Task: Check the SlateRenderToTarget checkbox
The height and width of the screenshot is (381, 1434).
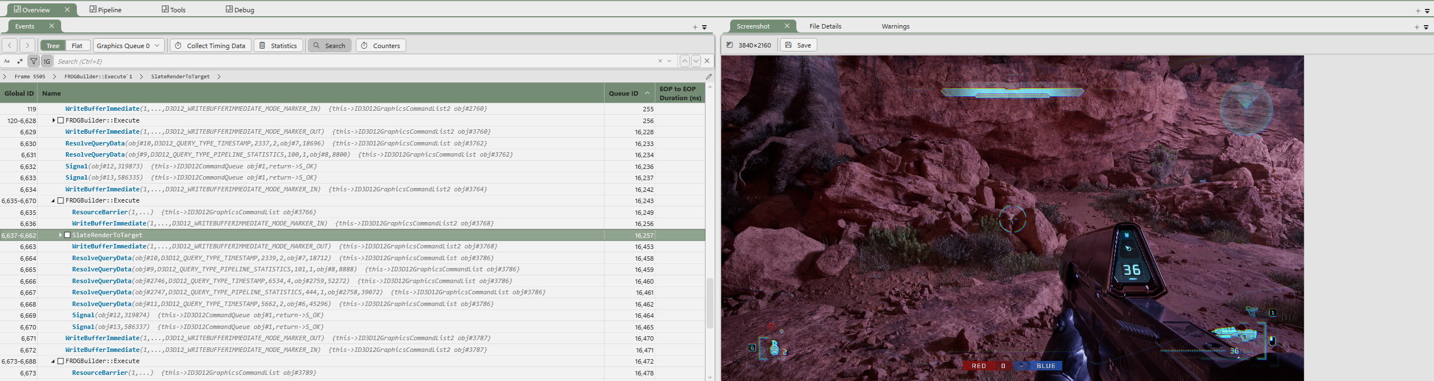Action: [67, 235]
